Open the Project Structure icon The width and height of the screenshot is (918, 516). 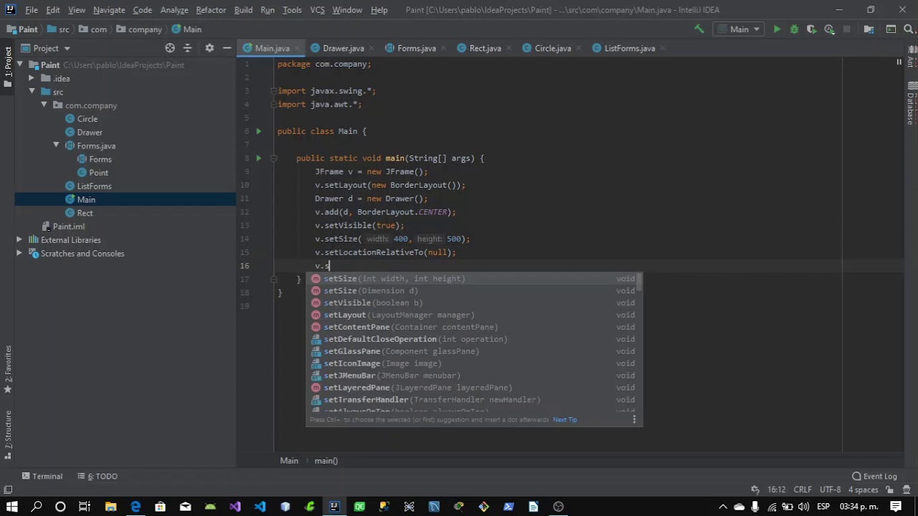(x=869, y=29)
